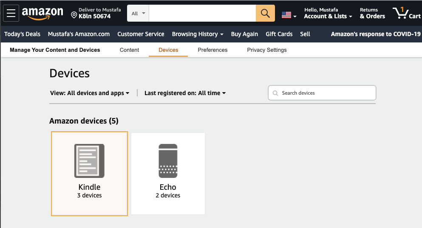Go to Mustafa's Amazon.com

coord(79,34)
